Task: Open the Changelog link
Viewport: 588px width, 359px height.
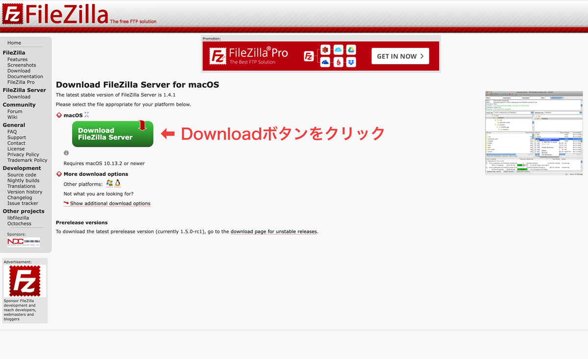Action: 20,198
